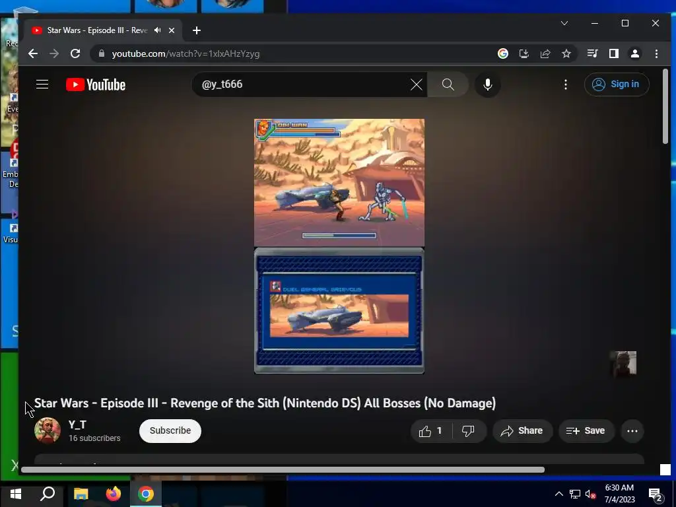Open more actions ellipsis menu
676x507 pixels.
632,430
